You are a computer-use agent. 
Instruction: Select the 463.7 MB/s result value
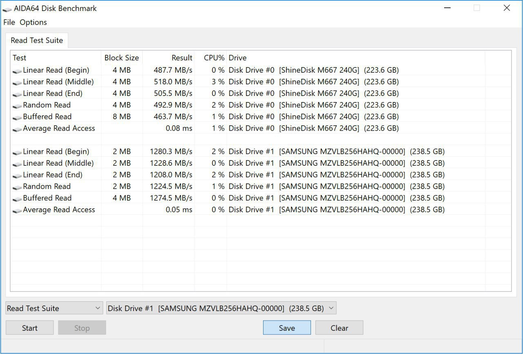173,116
